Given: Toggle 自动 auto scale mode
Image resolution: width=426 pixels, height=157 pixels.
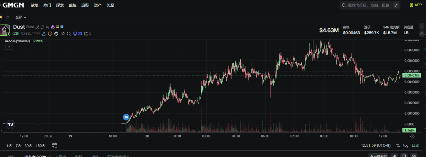Looking at the screenshot, I should point(415,145).
